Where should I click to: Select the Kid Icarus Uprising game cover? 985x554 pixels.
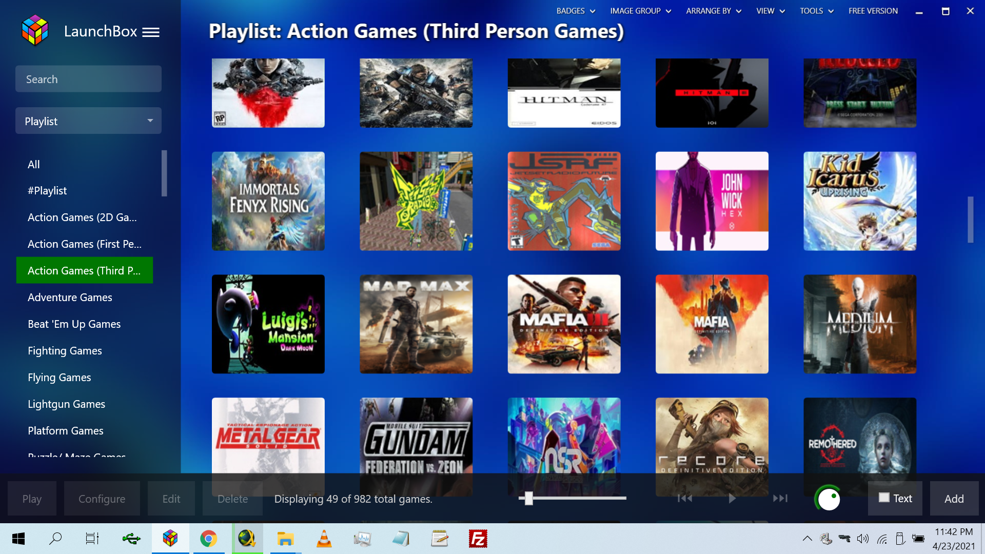pyautogui.click(x=860, y=201)
